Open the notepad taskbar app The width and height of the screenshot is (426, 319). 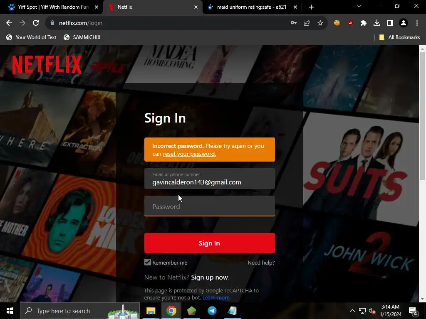[232, 311]
